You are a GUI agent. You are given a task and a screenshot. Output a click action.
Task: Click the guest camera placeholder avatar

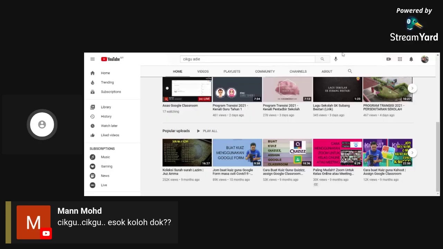tap(42, 124)
